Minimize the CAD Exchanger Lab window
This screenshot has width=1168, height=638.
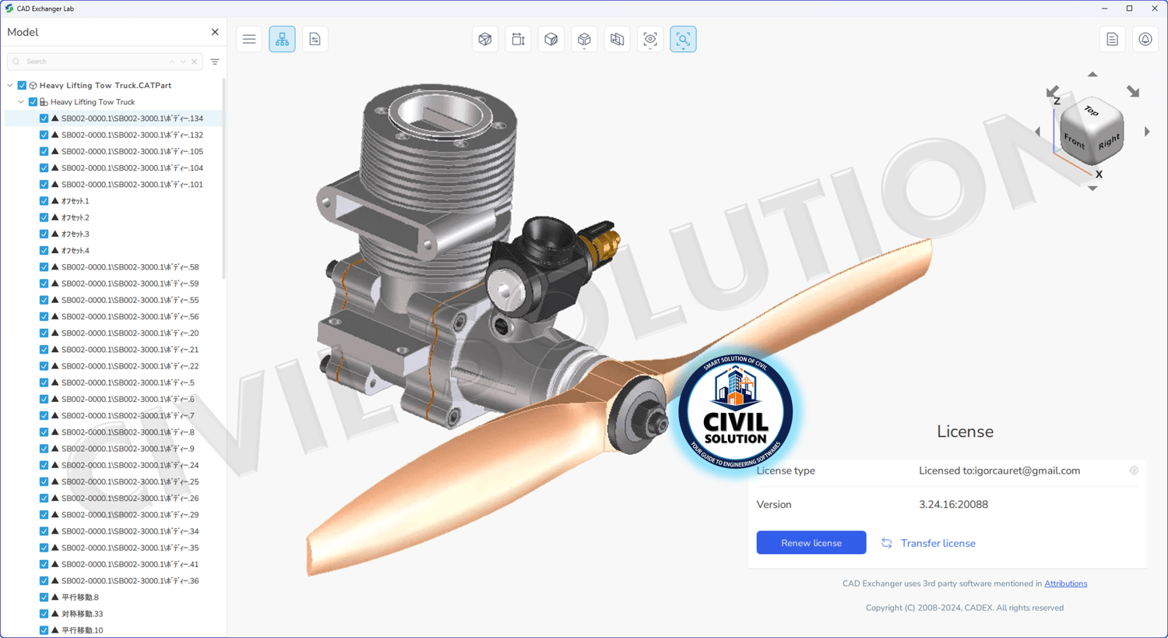click(1104, 9)
